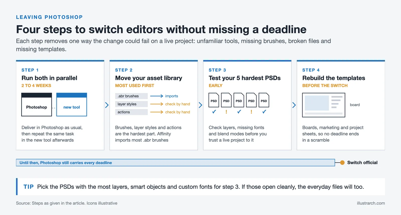Click the blue arrow beside '.abr brushes'
Viewport: 401px width, 215px height.
[157, 96]
